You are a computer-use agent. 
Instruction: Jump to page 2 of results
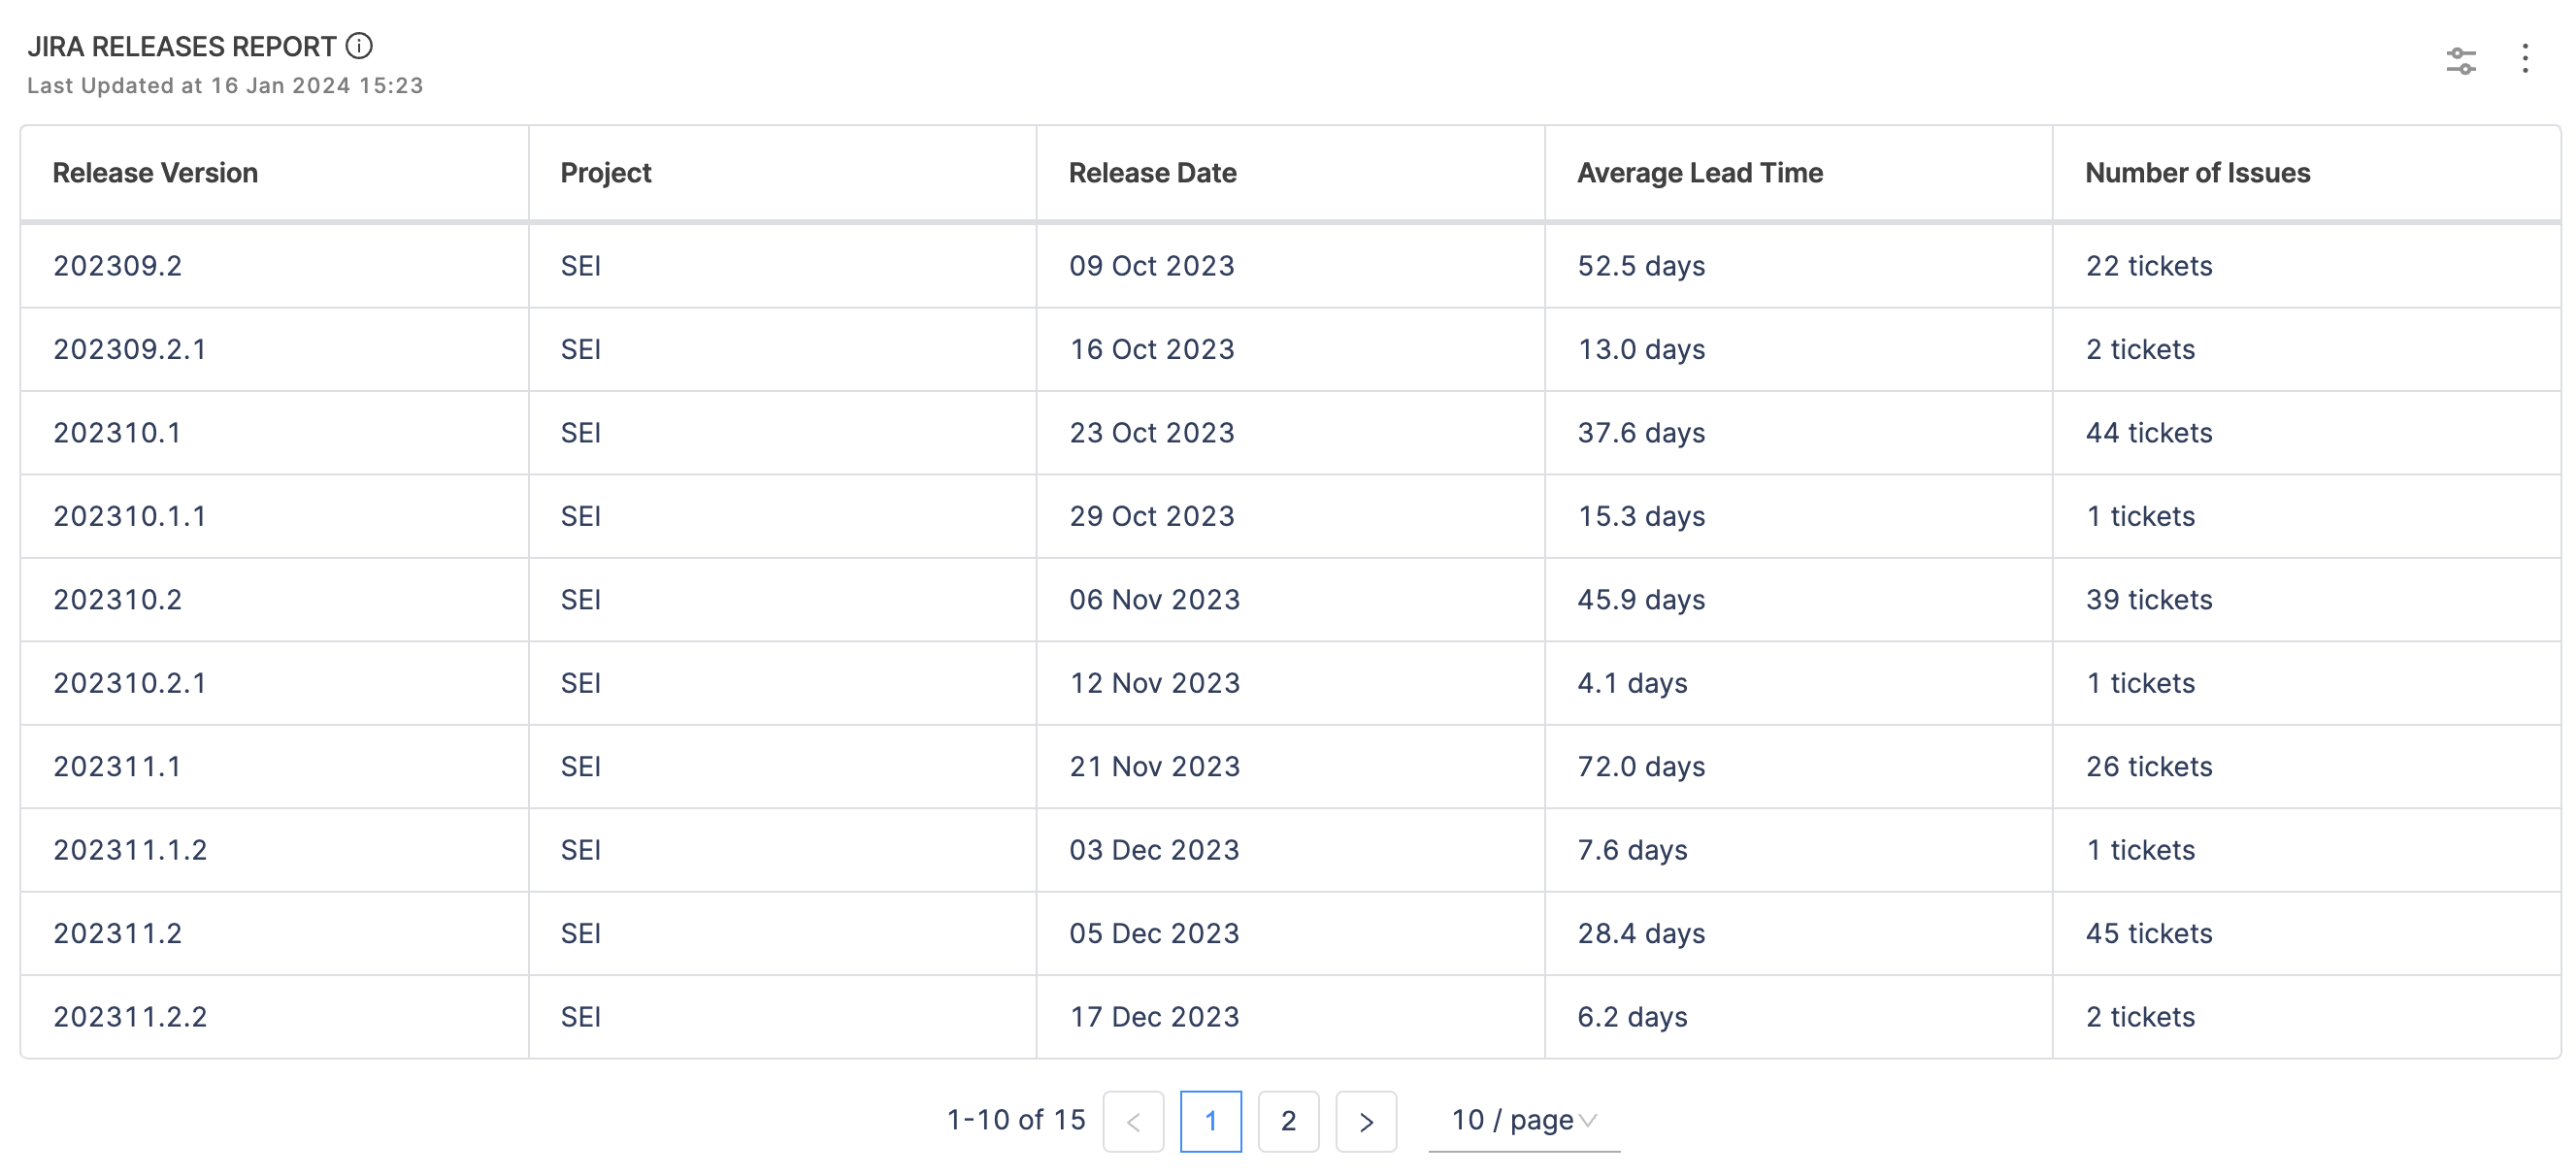pos(1288,1121)
